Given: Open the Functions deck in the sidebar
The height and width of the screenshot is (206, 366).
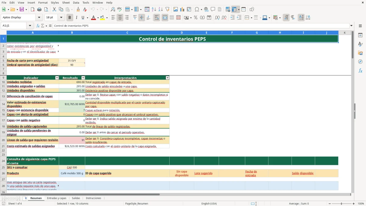Looking at the screenshot, I should point(360,71).
